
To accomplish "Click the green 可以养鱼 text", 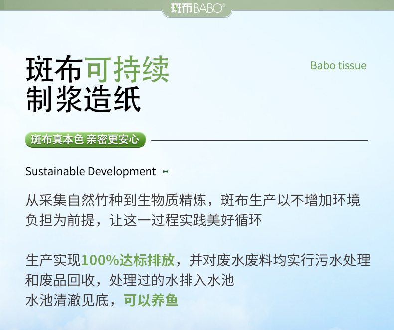I will pos(151,301).
